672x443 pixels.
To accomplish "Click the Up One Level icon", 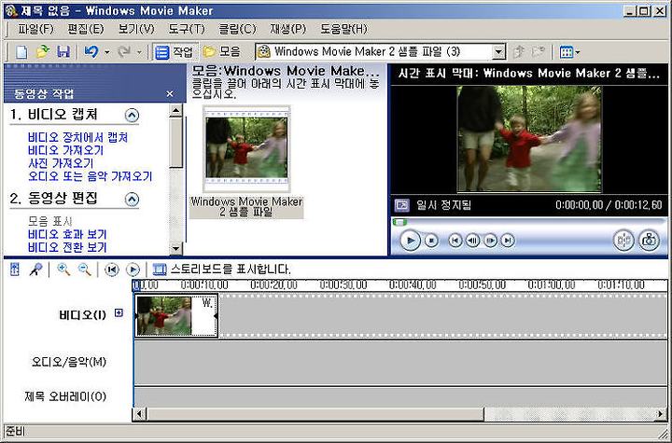I will [x=519, y=52].
